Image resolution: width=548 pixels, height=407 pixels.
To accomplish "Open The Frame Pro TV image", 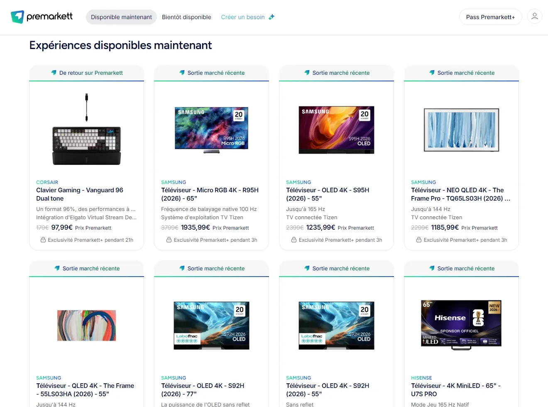I will (461, 130).
